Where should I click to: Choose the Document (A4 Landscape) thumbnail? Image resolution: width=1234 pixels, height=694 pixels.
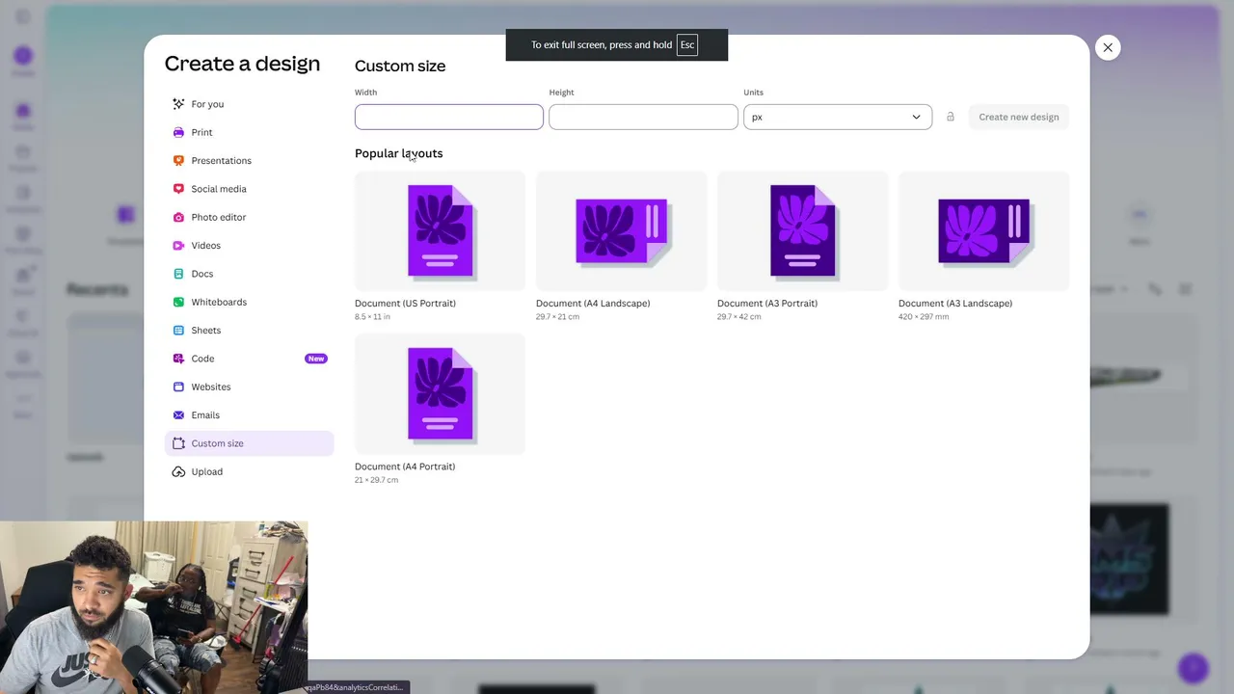[622, 231]
